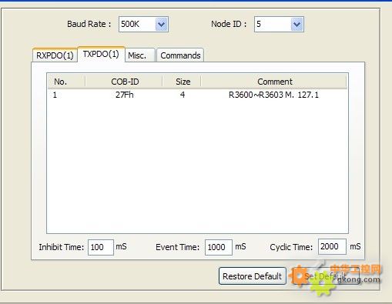Select row number 1 in the No. column
Screen dimensions: 392x304
tap(55, 95)
